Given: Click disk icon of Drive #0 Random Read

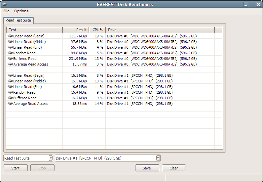Looking at the screenshot, I should coord(10,53).
